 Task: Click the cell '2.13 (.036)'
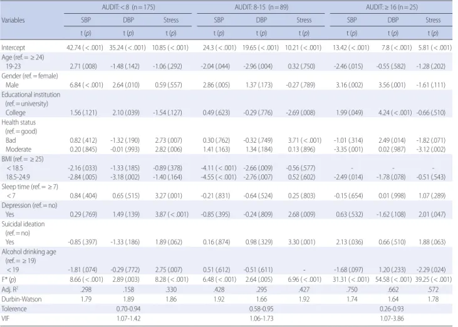[350, 242]
